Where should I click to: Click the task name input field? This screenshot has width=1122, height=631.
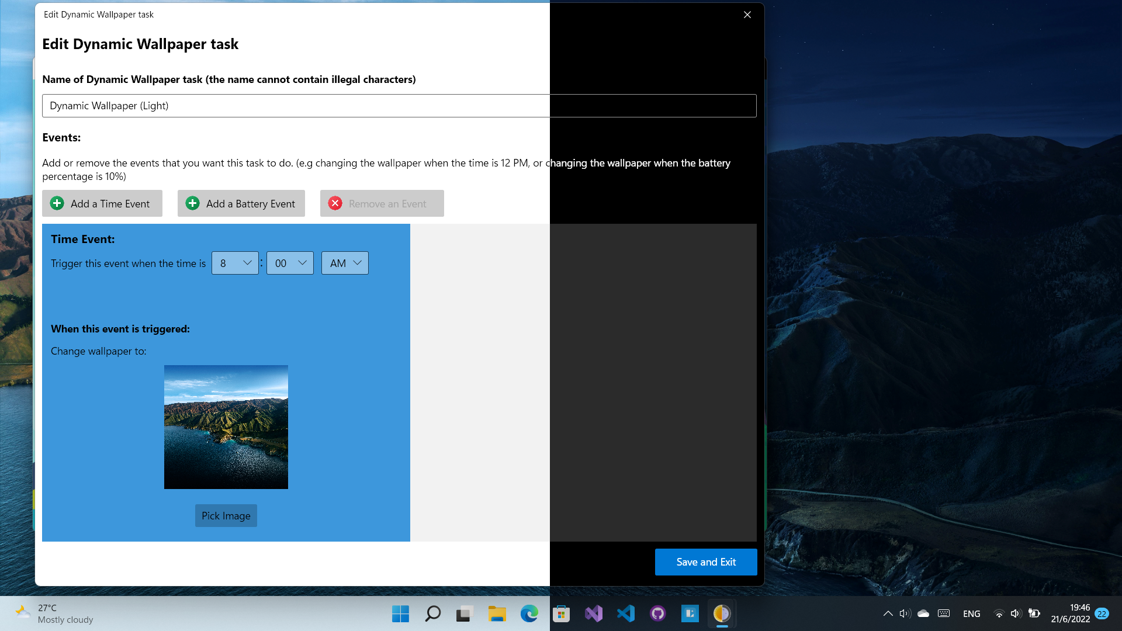click(399, 106)
